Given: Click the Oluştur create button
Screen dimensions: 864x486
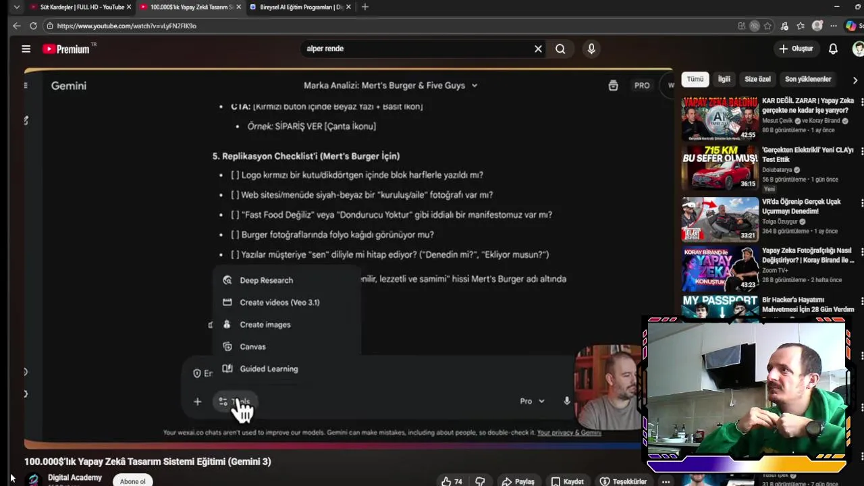Looking at the screenshot, I should 796,49.
